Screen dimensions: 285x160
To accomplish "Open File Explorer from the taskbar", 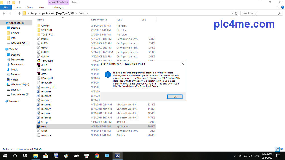I will coord(36,156).
